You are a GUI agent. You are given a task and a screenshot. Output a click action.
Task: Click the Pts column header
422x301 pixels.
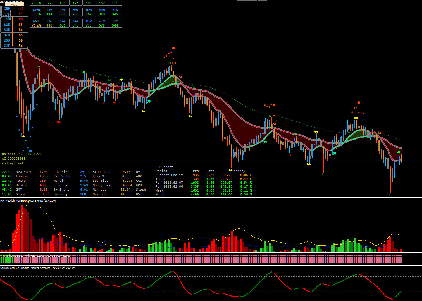click(x=196, y=171)
